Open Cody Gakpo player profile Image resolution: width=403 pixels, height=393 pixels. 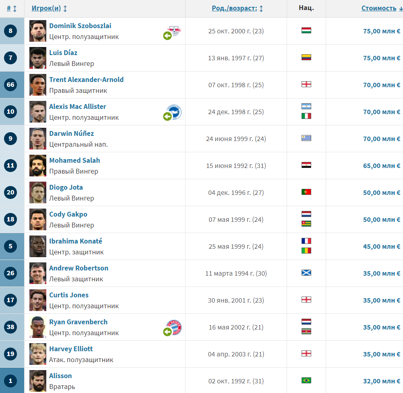tap(68, 215)
